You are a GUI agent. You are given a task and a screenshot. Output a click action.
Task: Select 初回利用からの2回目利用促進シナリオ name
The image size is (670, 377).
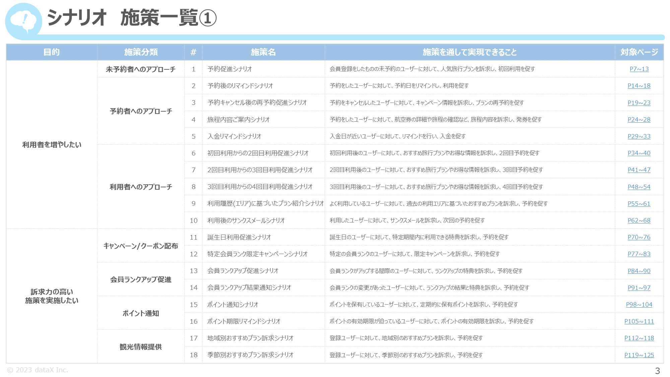(258, 153)
